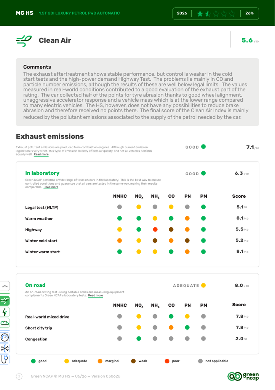
Task: Click the red NH3 dot in Highway row
Action: (155, 230)
